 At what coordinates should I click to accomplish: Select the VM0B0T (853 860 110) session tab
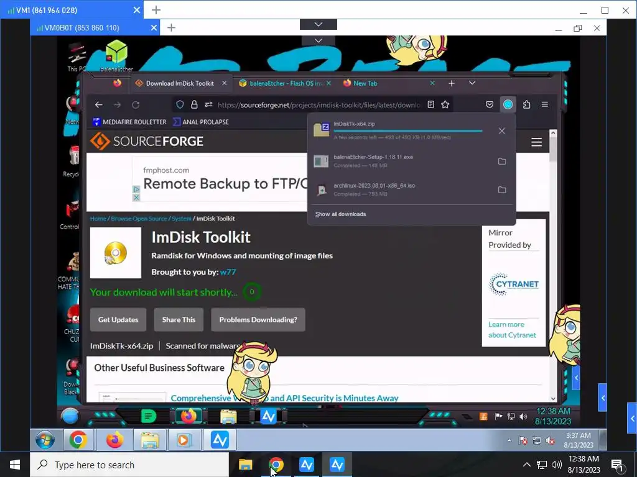(95, 27)
